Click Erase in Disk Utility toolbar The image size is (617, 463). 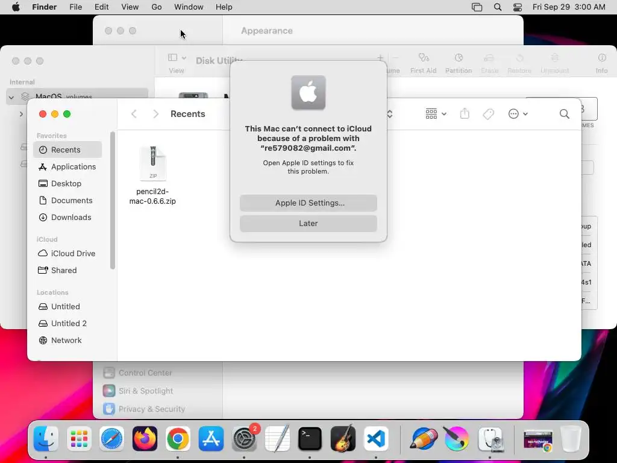click(x=489, y=63)
